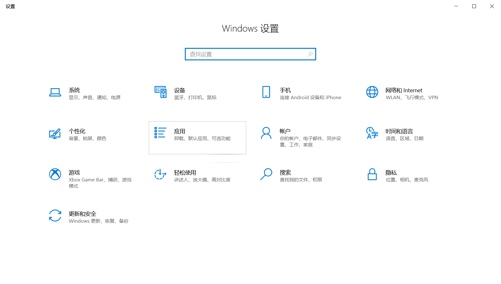Click the 隐私 title text
501x284 pixels.
pos(391,172)
